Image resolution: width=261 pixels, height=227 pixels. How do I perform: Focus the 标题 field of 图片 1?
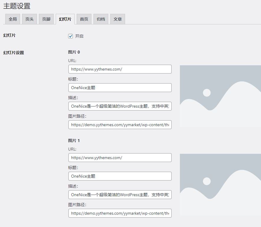tap(120, 176)
